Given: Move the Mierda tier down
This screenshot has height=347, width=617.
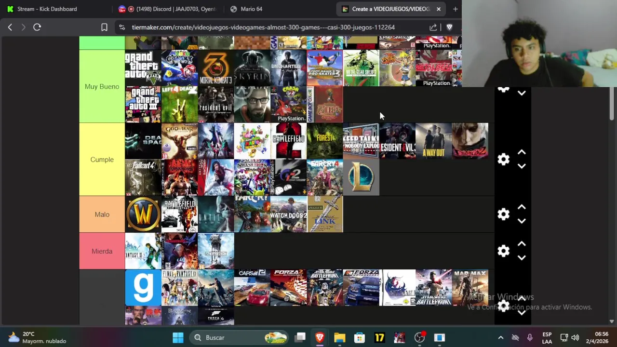Looking at the screenshot, I should (x=522, y=258).
